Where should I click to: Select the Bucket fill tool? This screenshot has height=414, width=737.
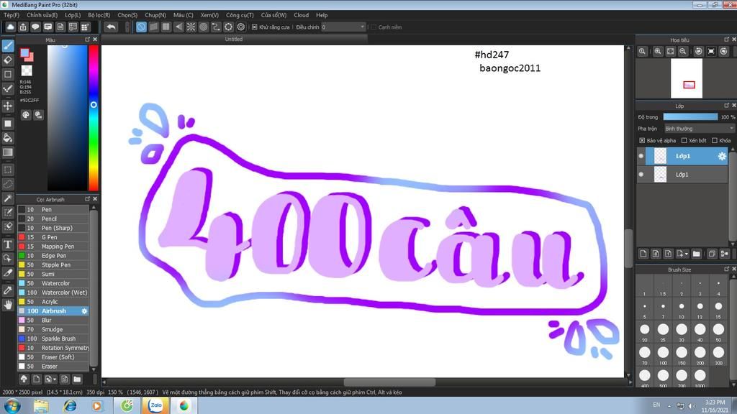tap(8, 138)
